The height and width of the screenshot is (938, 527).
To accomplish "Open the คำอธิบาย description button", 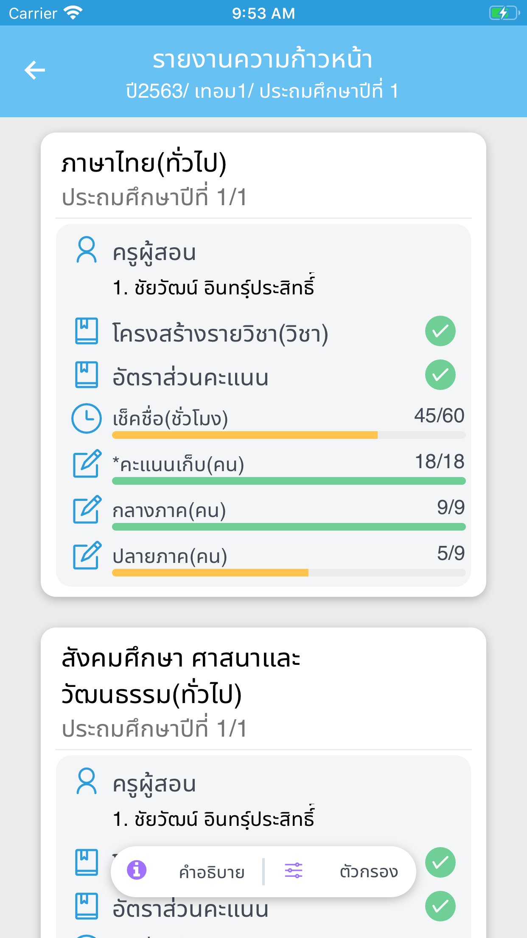I will point(211,872).
